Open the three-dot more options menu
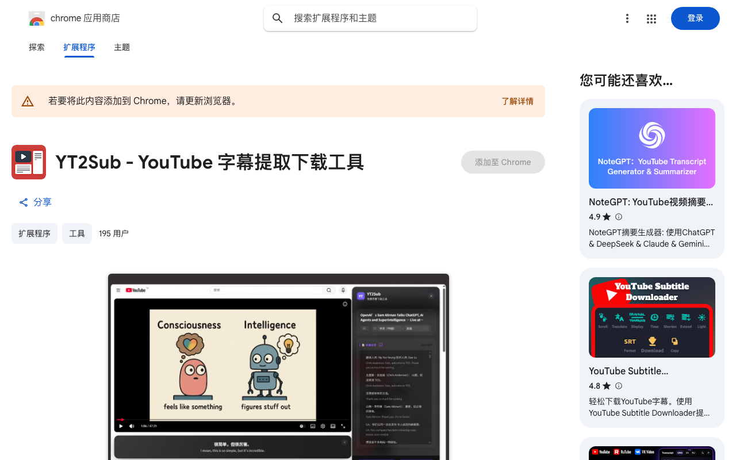Screen dimensions: 736x460 (x=627, y=18)
